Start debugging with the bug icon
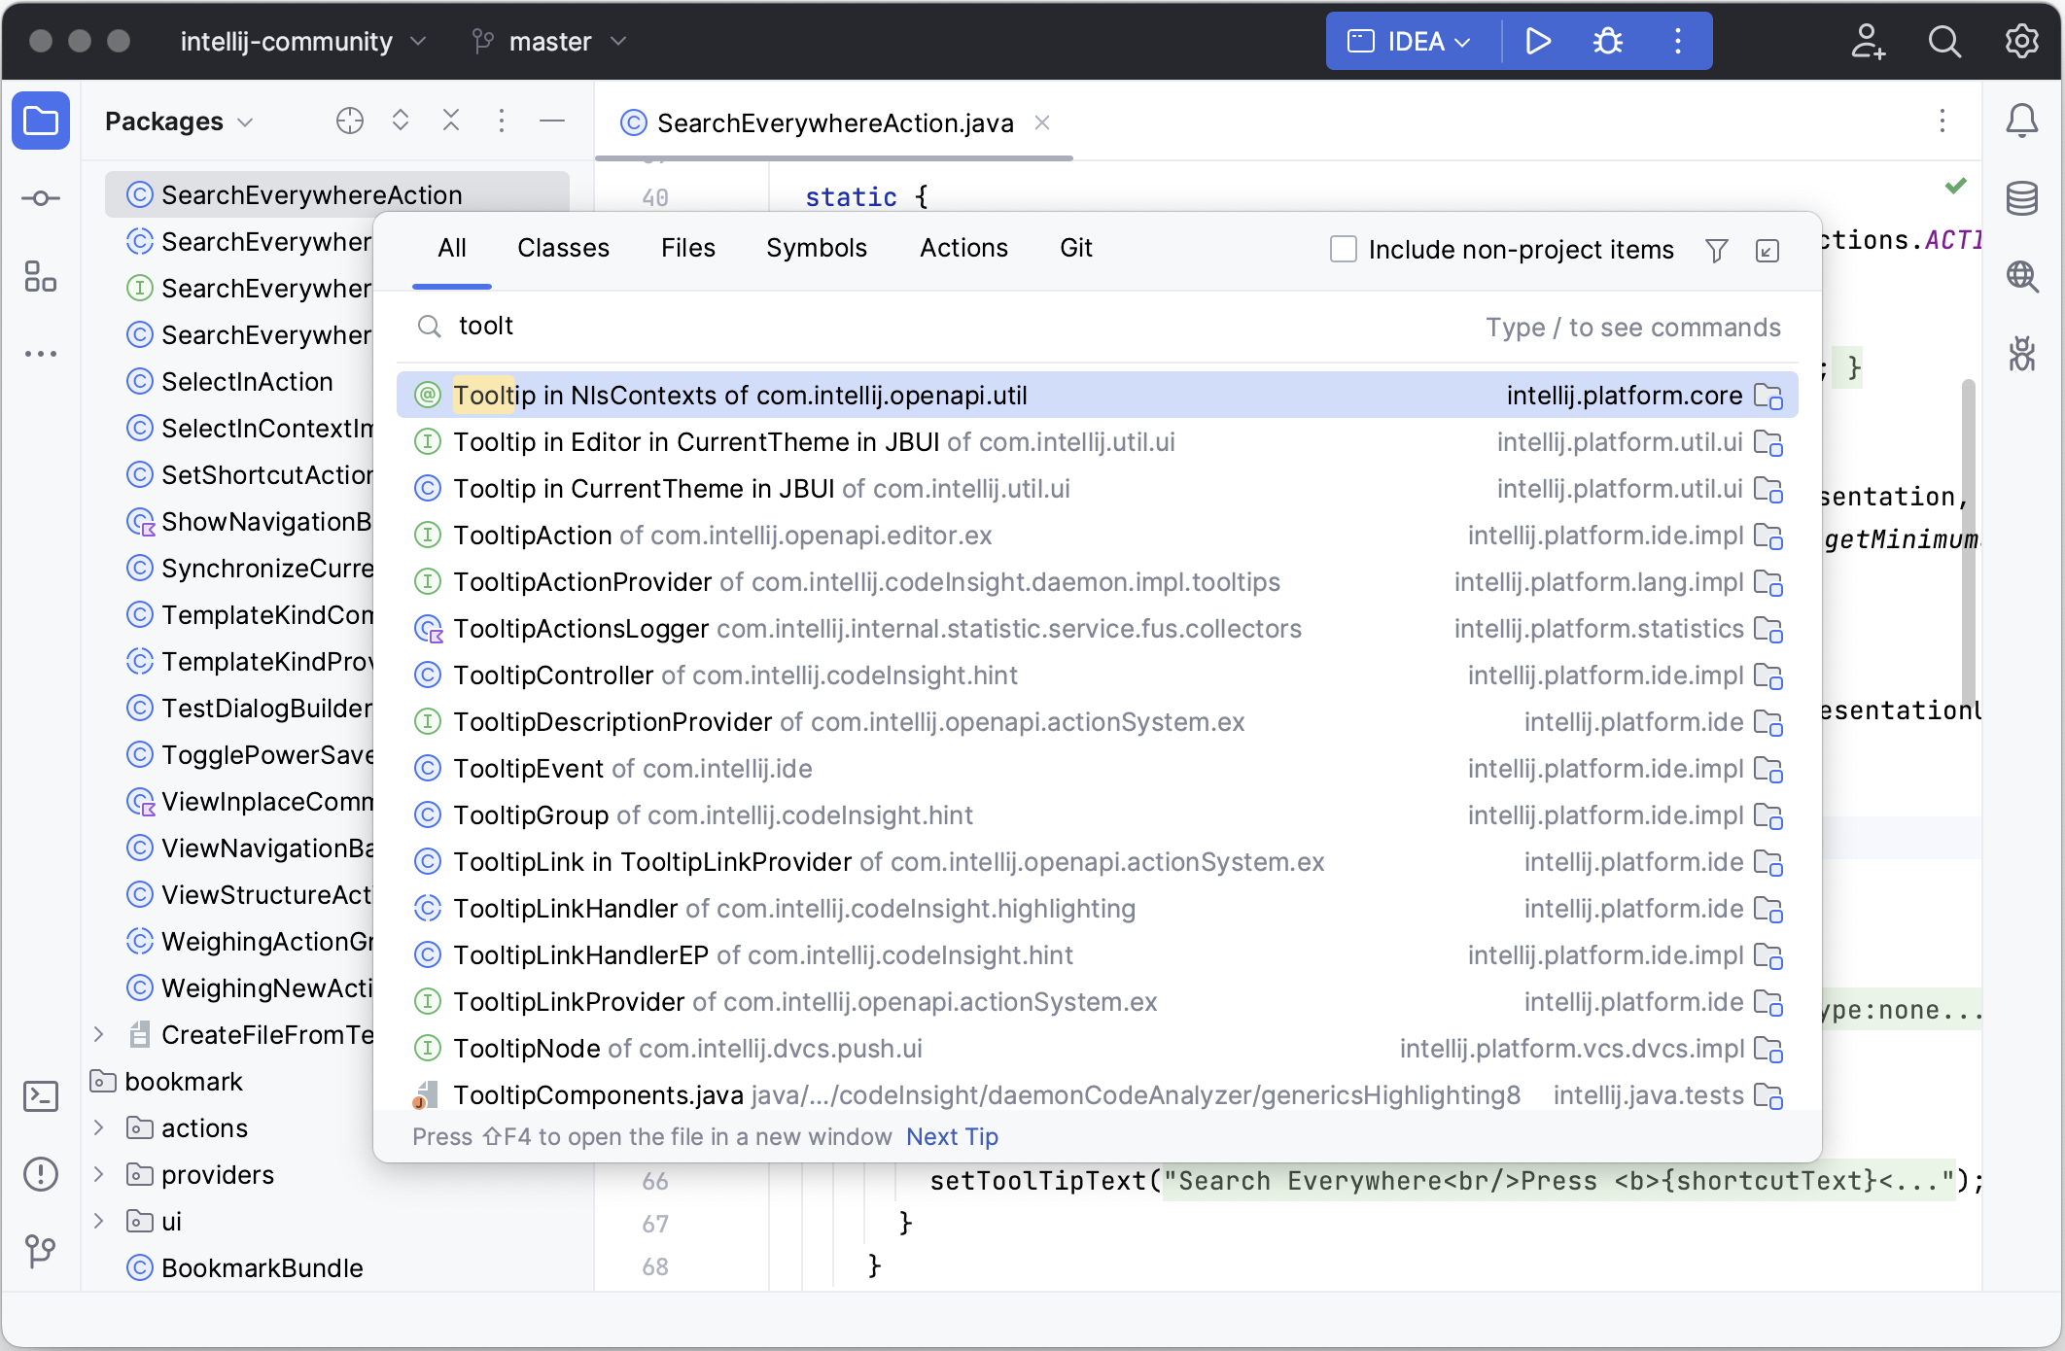 click(x=1606, y=41)
